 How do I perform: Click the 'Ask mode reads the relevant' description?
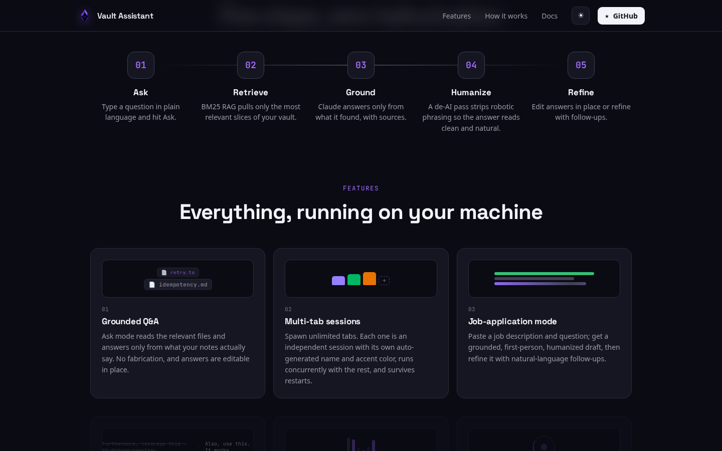click(x=176, y=353)
